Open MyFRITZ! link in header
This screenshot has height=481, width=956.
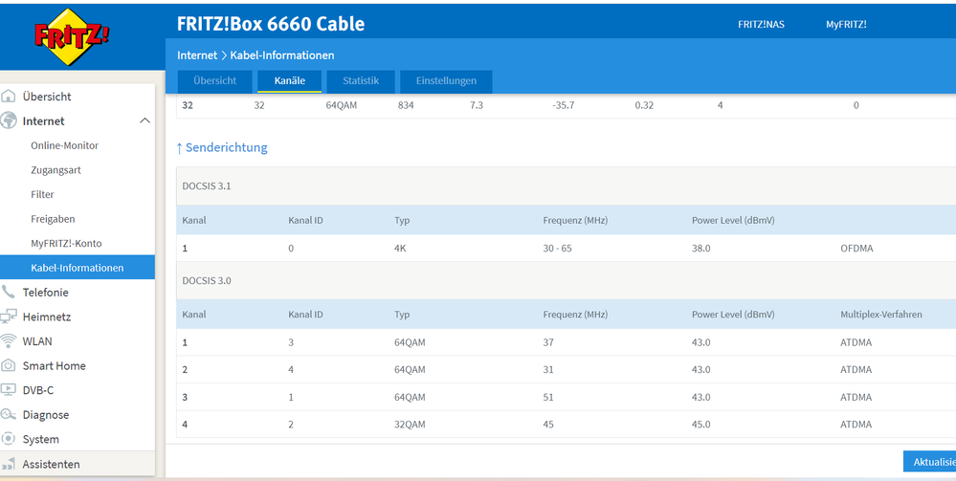click(x=846, y=25)
